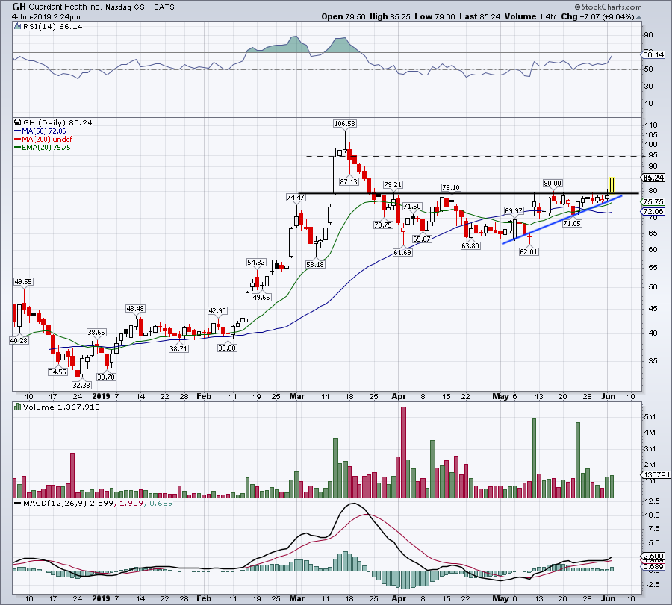Click the 40.28 price annotation

19,340
